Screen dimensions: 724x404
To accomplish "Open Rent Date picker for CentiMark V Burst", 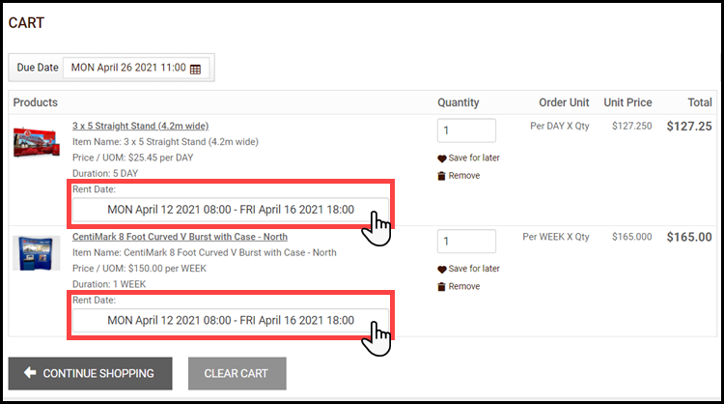I will (231, 320).
